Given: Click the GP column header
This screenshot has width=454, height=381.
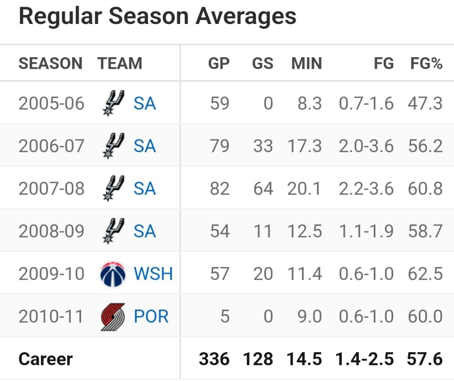Looking at the screenshot, I should pyautogui.click(x=219, y=63).
